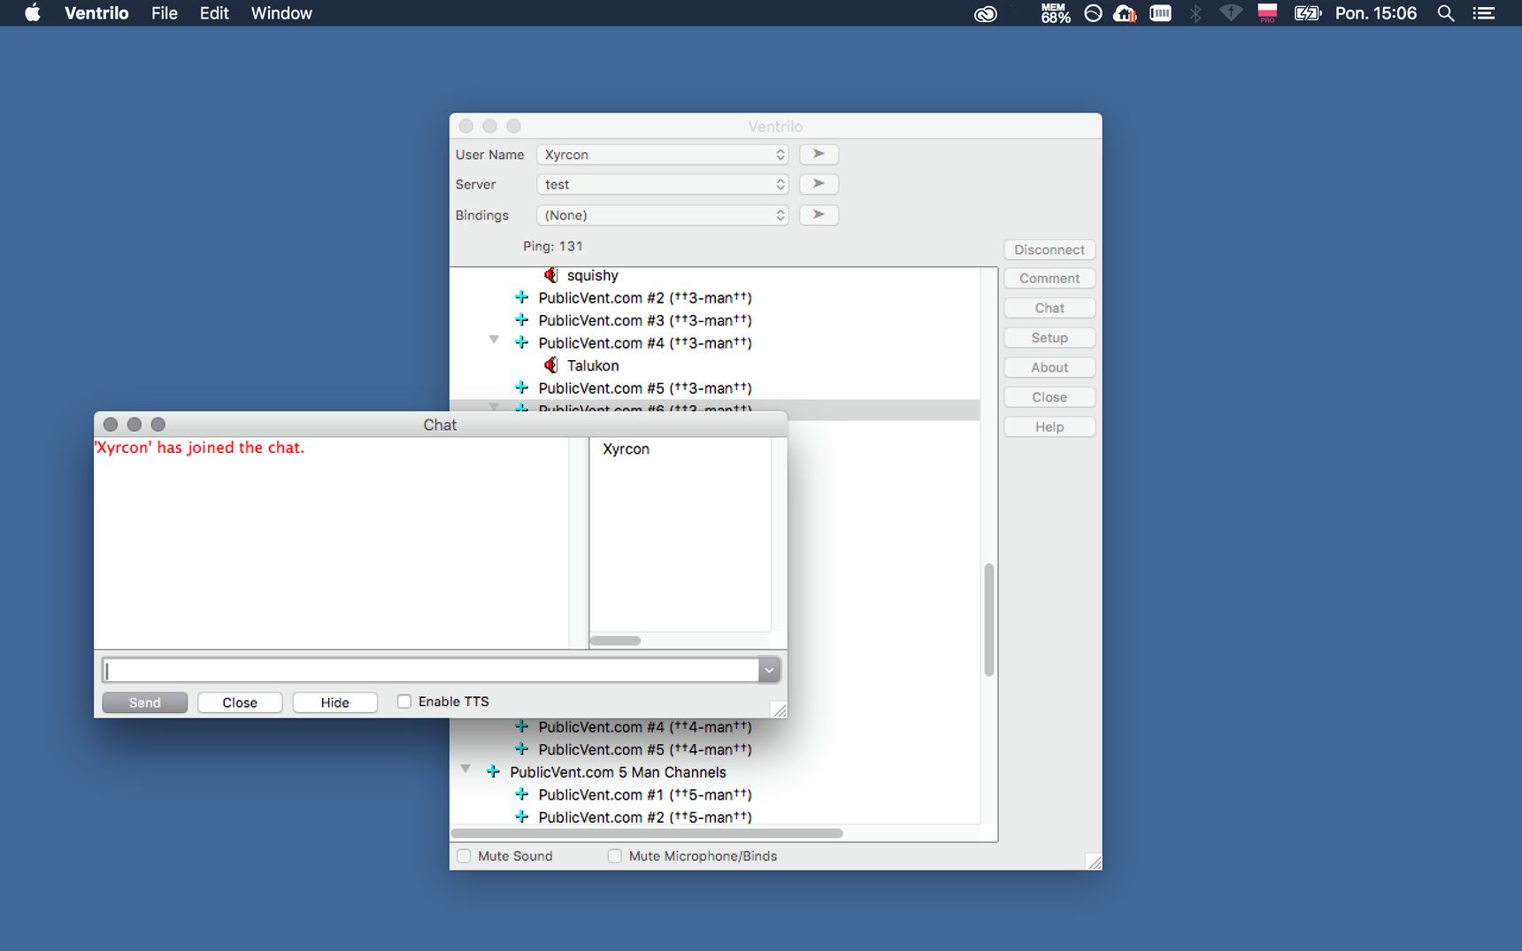The image size is (1522, 951).
Task: Click menu bar clock Pon. 15:06
Action: (x=1375, y=13)
